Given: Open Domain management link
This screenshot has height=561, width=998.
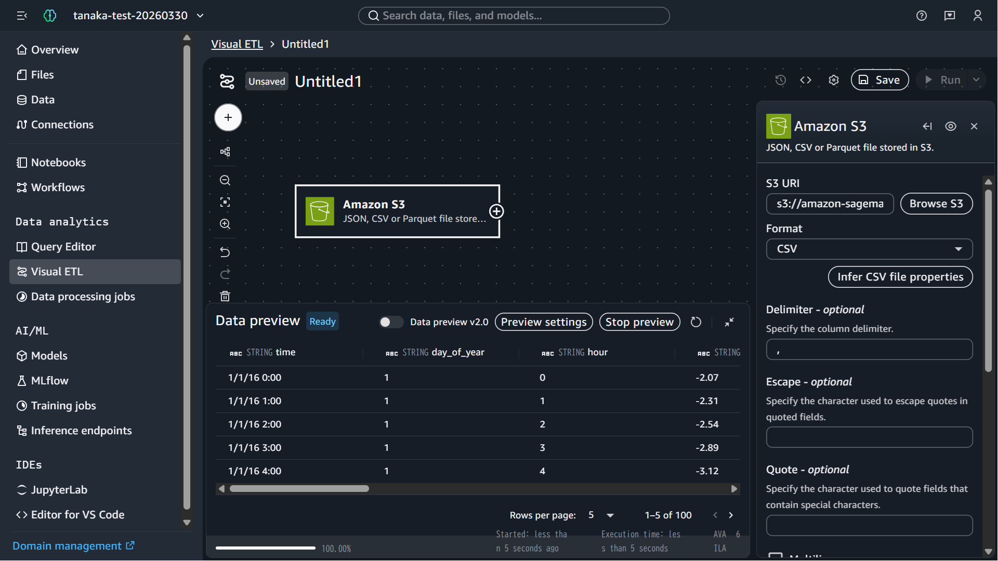Looking at the screenshot, I should 73,546.
